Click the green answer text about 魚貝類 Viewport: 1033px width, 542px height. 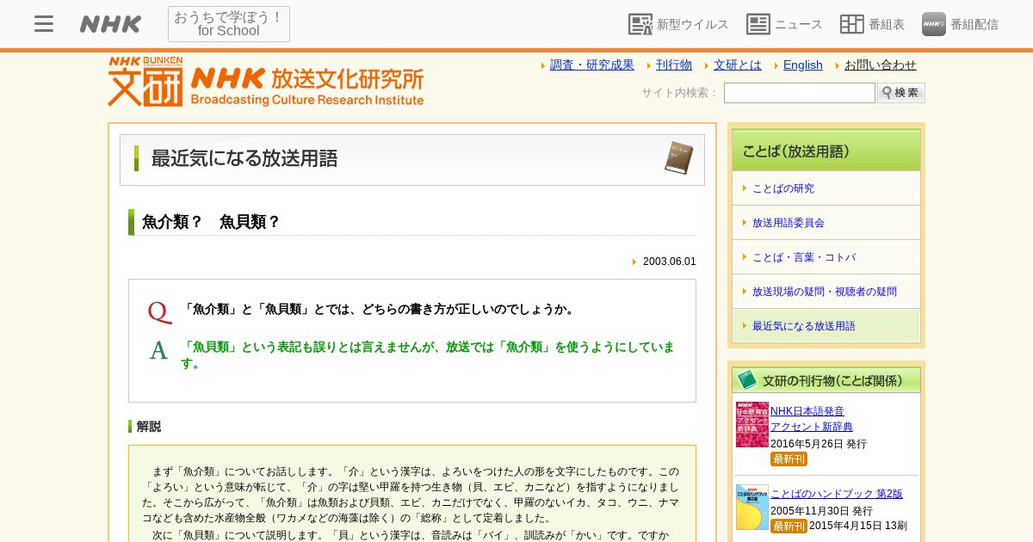click(x=428, y=355)
